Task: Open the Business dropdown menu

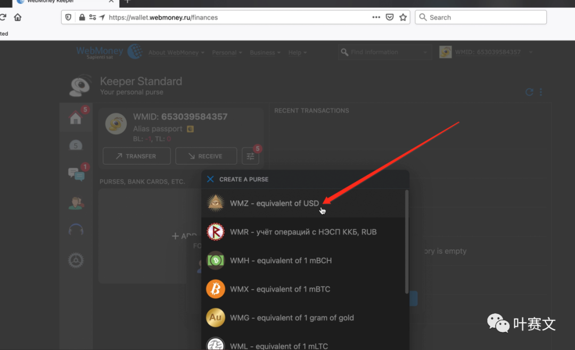Action: pos(265,53)
